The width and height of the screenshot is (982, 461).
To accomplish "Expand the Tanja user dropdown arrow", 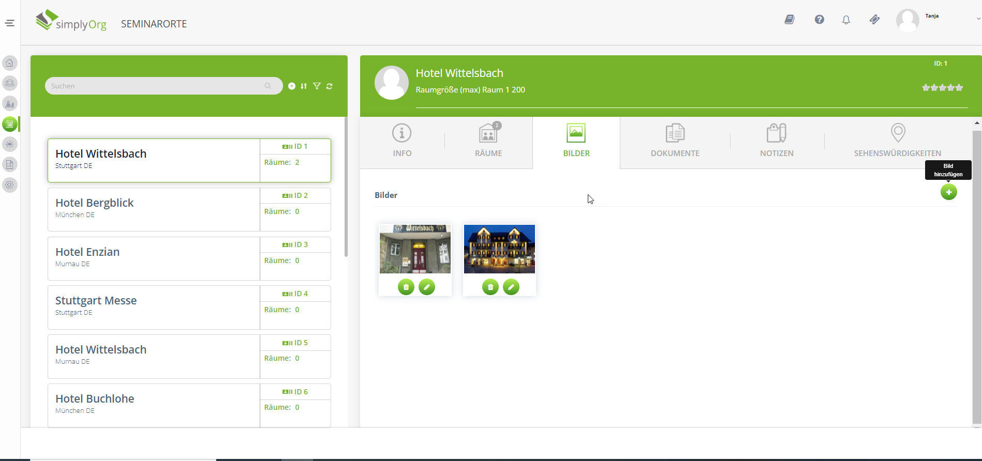I will (x=978, y=19).
